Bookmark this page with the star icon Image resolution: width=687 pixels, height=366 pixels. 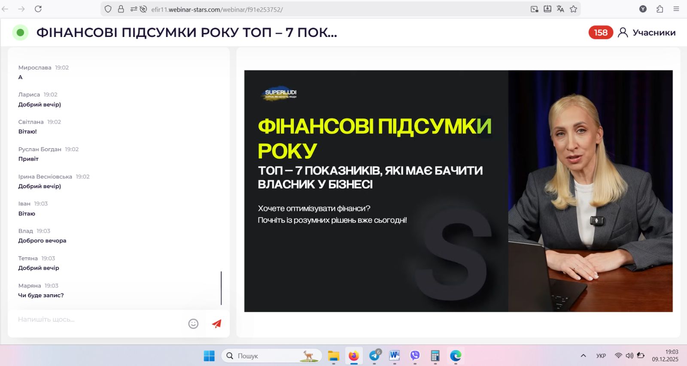[573, 9]
